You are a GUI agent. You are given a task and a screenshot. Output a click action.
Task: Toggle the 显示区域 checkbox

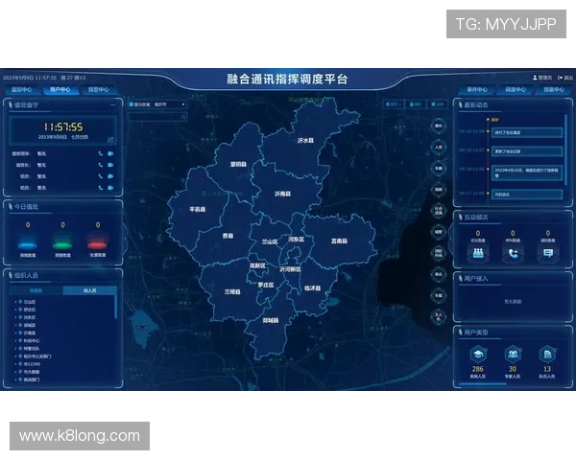pos(130,103)
